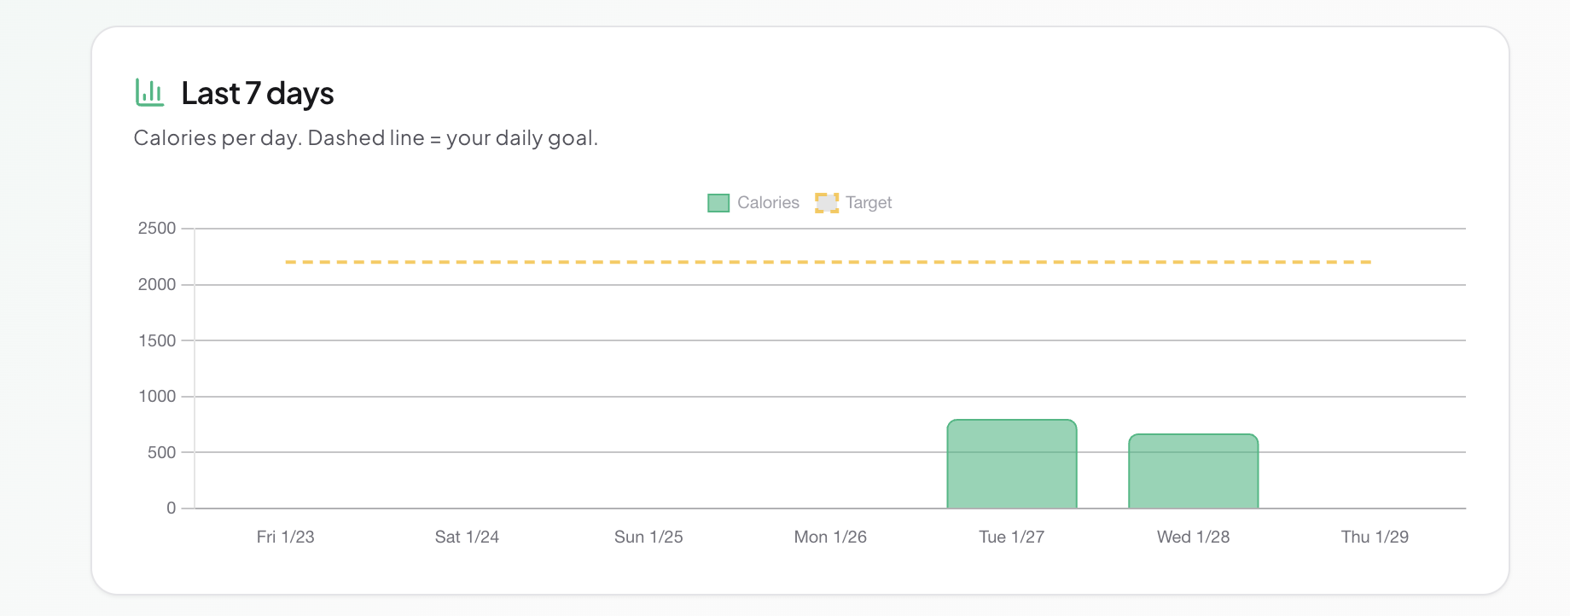Click the Tue 1/27 calories bar

pyautogui.click(x=1011, y=465)
